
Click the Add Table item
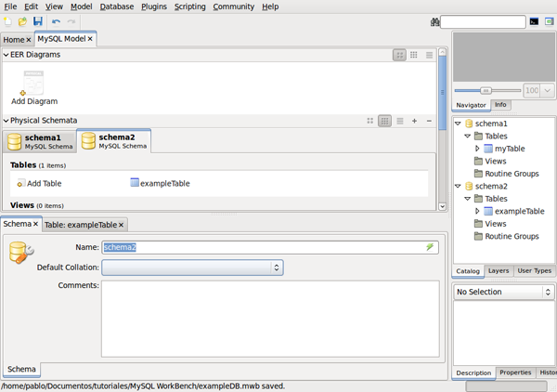pos(39,183)
